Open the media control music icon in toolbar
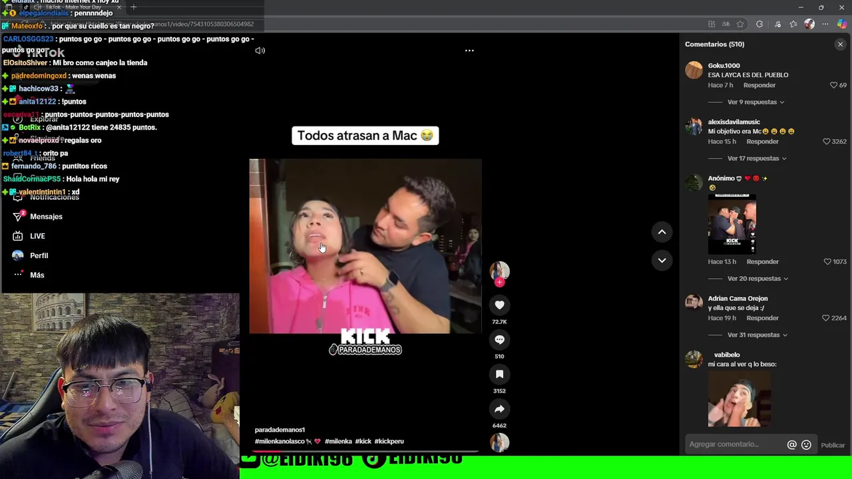 click(777, 24)
